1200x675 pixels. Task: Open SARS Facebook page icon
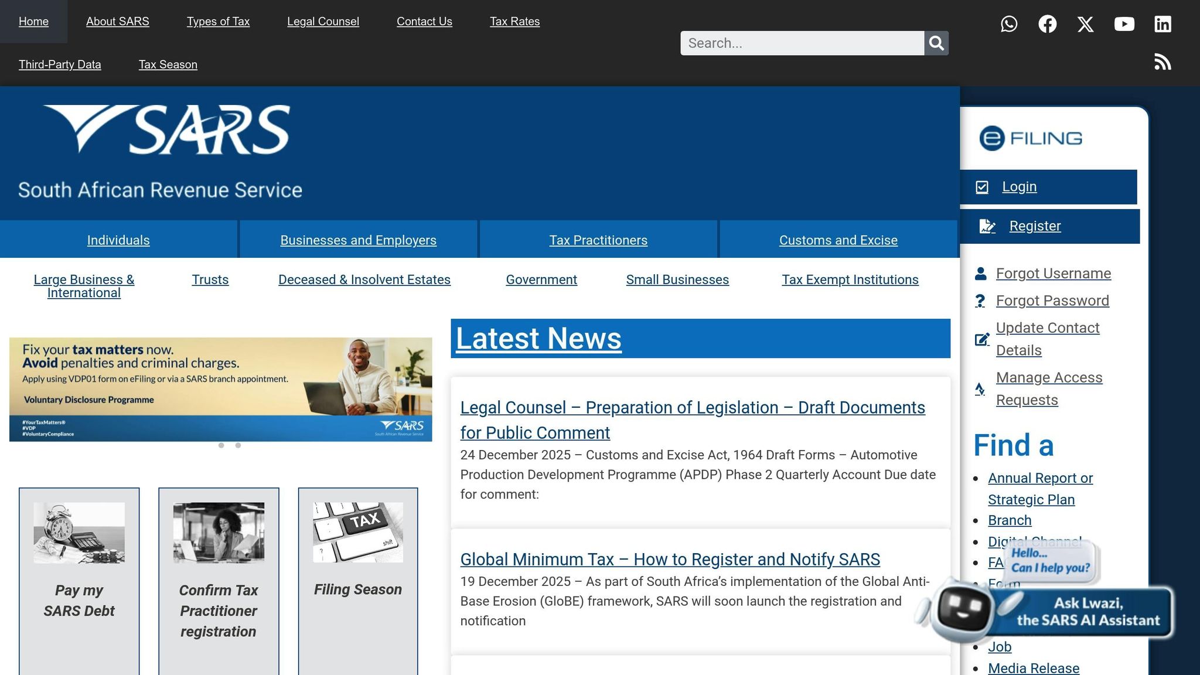click(x=1047, y=24)
